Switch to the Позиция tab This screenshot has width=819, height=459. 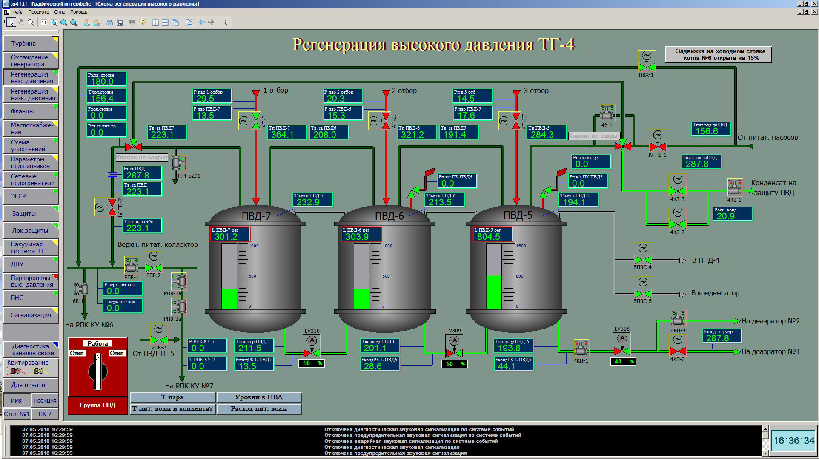(x=45, y=400)
